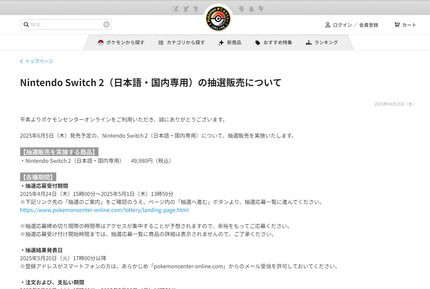The width and height of the screenshot is (430, 289).
Task: Click the page title about Nintendo Switch 2
Action: coord(151,82)
